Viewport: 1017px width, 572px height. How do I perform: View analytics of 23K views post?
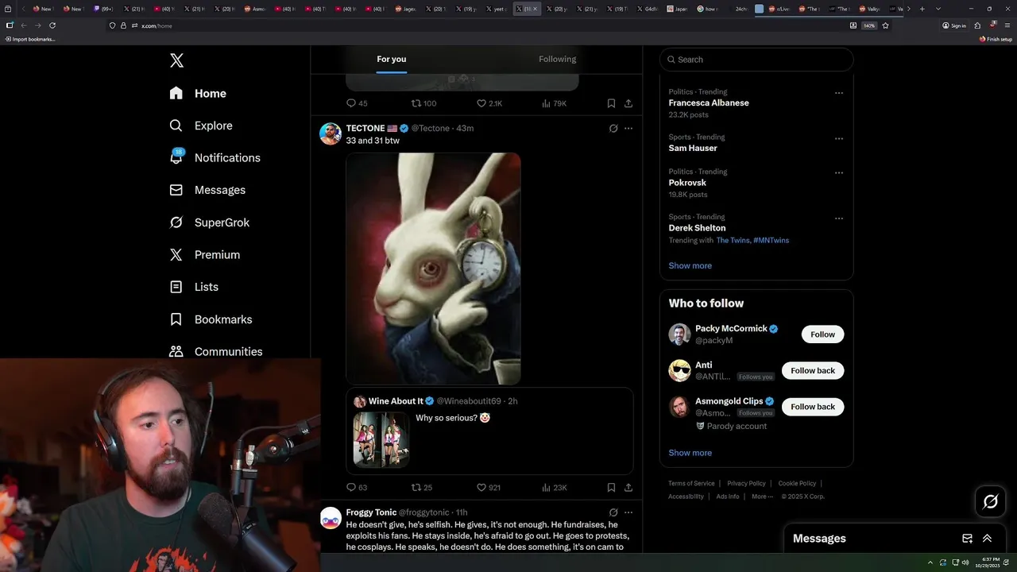tap(554, 488)
